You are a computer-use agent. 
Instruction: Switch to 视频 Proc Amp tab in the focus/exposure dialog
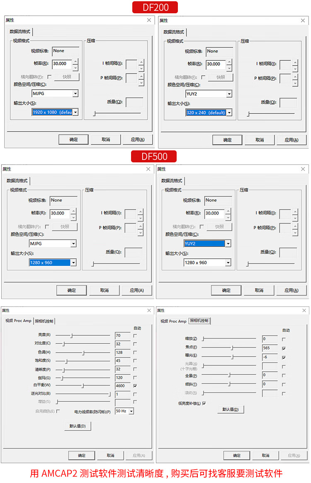click(x=173, y=321)
